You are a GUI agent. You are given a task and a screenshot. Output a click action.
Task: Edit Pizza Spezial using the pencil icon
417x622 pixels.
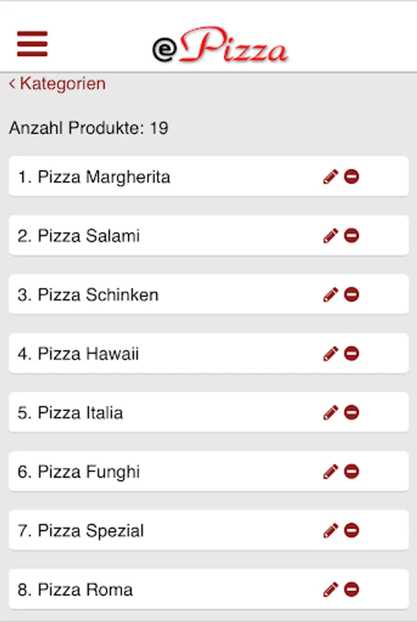[331, 531]
